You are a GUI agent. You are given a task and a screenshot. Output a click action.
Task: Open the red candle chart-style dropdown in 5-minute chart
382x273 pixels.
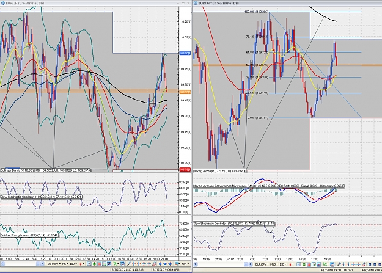pyautogui.click(x=82, y=264)
